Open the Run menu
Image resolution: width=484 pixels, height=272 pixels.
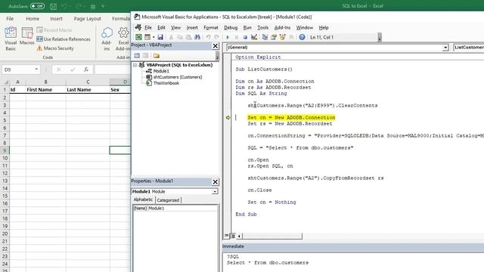point(247,27)
